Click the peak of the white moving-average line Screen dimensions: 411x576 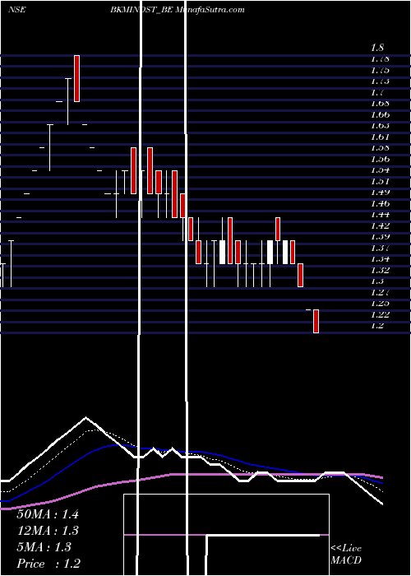click(85, 417)
